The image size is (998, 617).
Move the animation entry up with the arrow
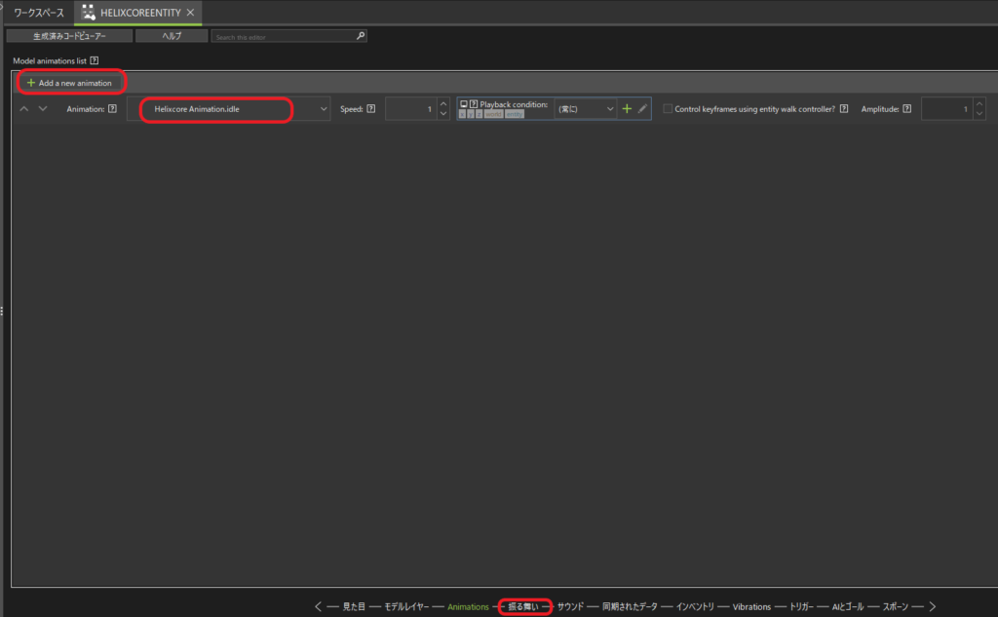[24, 109]
